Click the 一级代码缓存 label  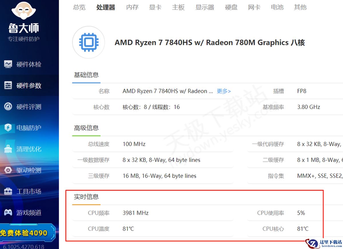coord(268,144)
